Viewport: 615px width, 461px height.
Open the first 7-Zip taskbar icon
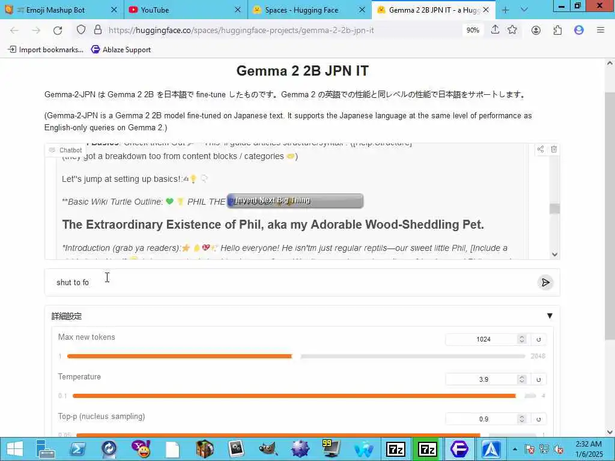tap(395, 449)
